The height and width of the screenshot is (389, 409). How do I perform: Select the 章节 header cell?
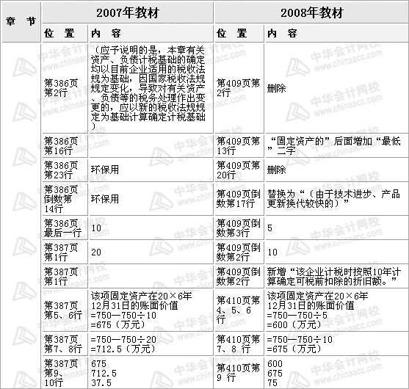point(21,22)
